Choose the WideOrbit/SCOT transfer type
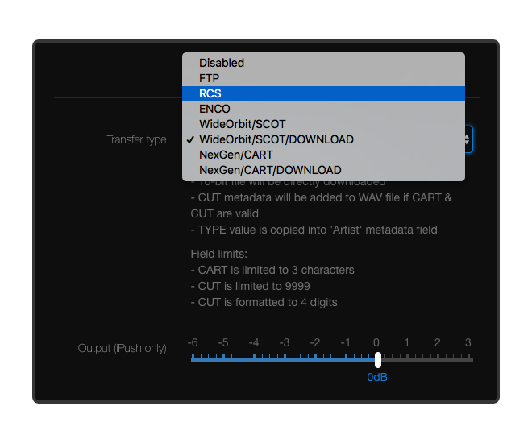The width and height of the screenshot is (532, 443). click(x=242, y=124)
